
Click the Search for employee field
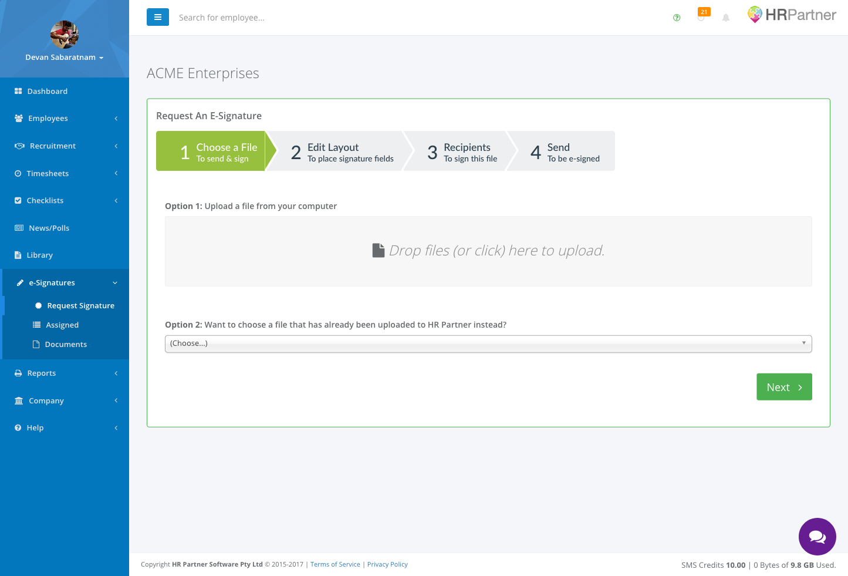click(x=222, y=18)
